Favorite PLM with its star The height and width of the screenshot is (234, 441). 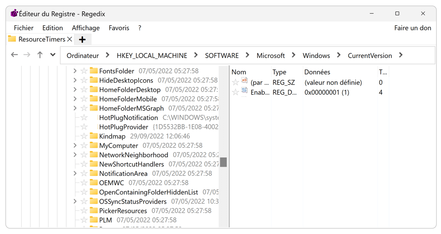pos(84,219)
